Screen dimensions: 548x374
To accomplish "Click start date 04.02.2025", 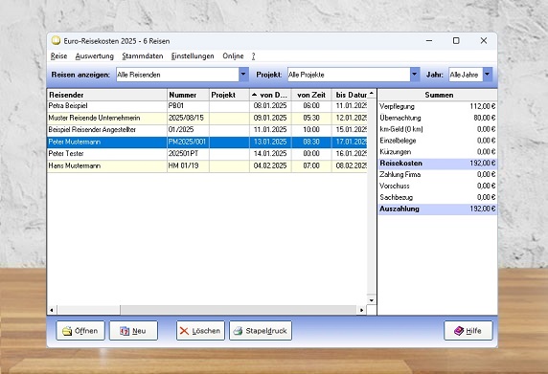I will click(x=270, y=165).
